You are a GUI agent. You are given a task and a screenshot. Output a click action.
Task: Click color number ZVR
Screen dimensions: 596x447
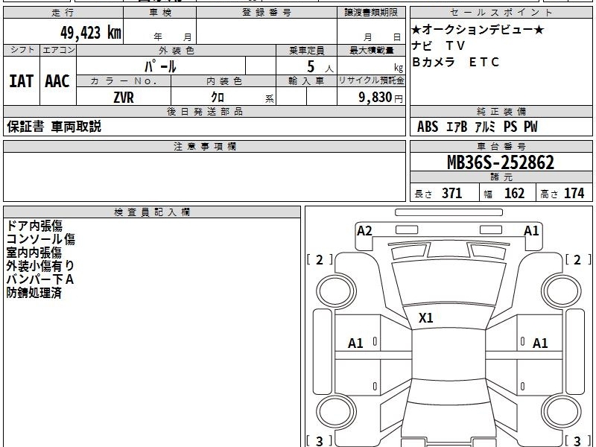click(x=124, y=98)
